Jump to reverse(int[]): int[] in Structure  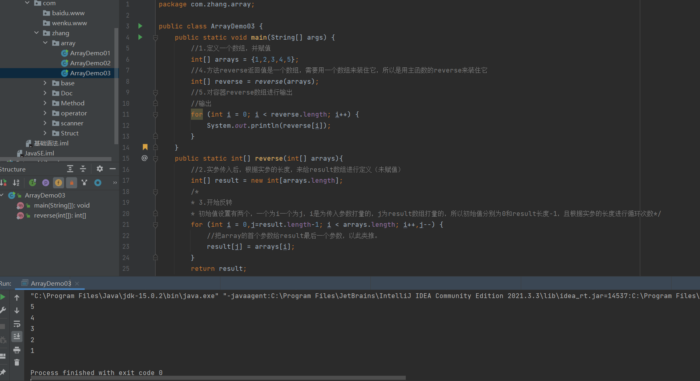click(x=60, y=216)
